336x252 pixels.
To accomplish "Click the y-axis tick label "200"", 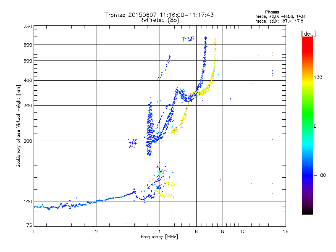I will (x=28, y=141).
